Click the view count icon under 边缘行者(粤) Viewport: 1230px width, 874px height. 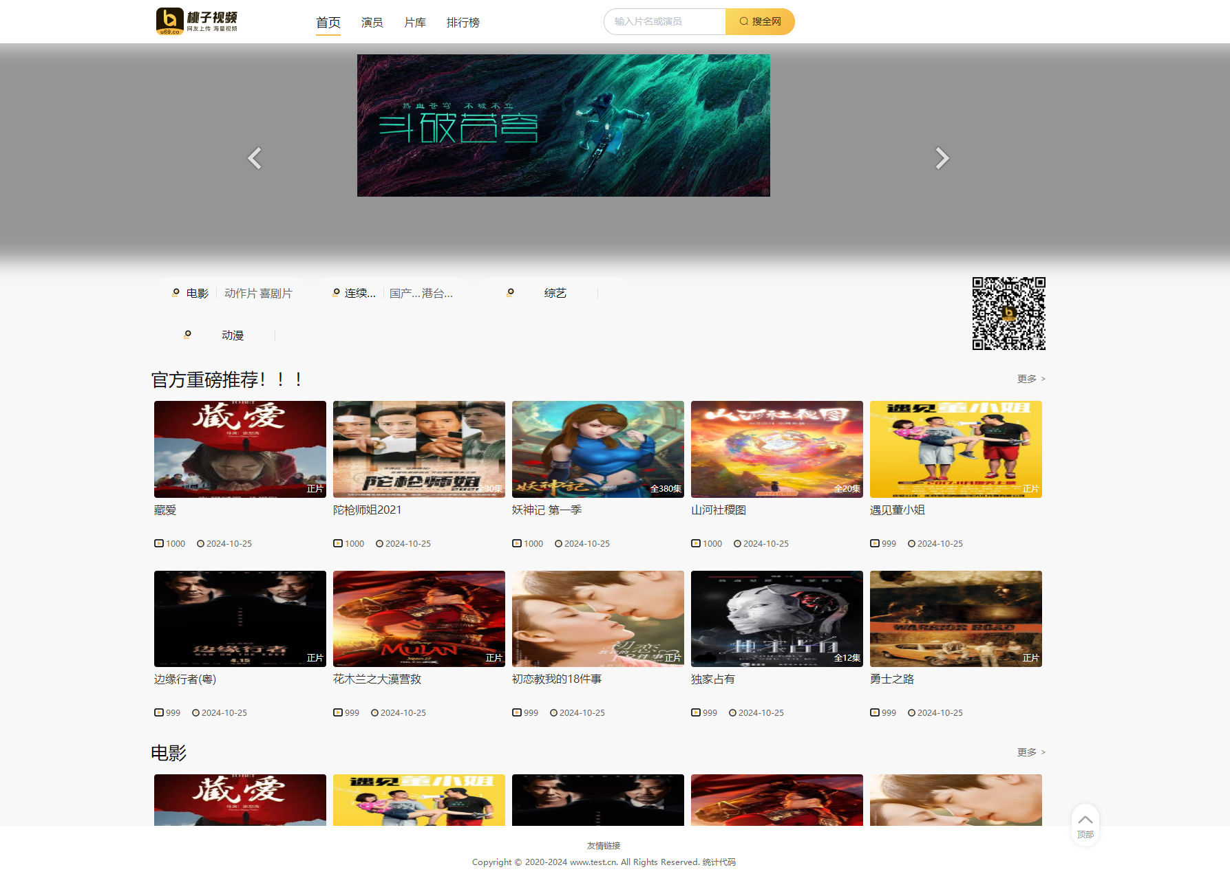click(159, 712)
